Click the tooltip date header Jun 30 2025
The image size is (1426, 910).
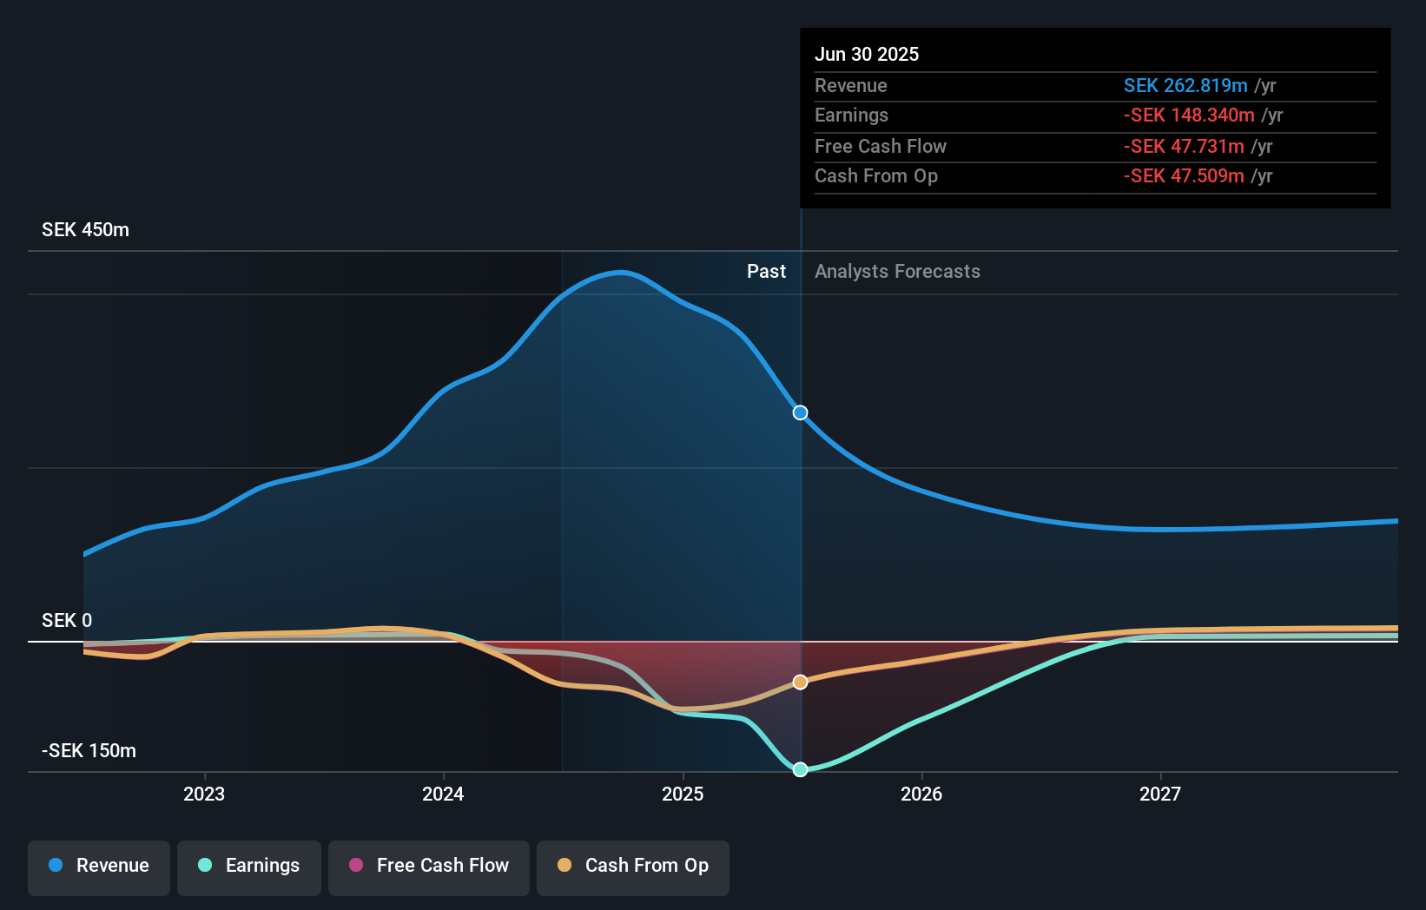click(x=867, y=54)
